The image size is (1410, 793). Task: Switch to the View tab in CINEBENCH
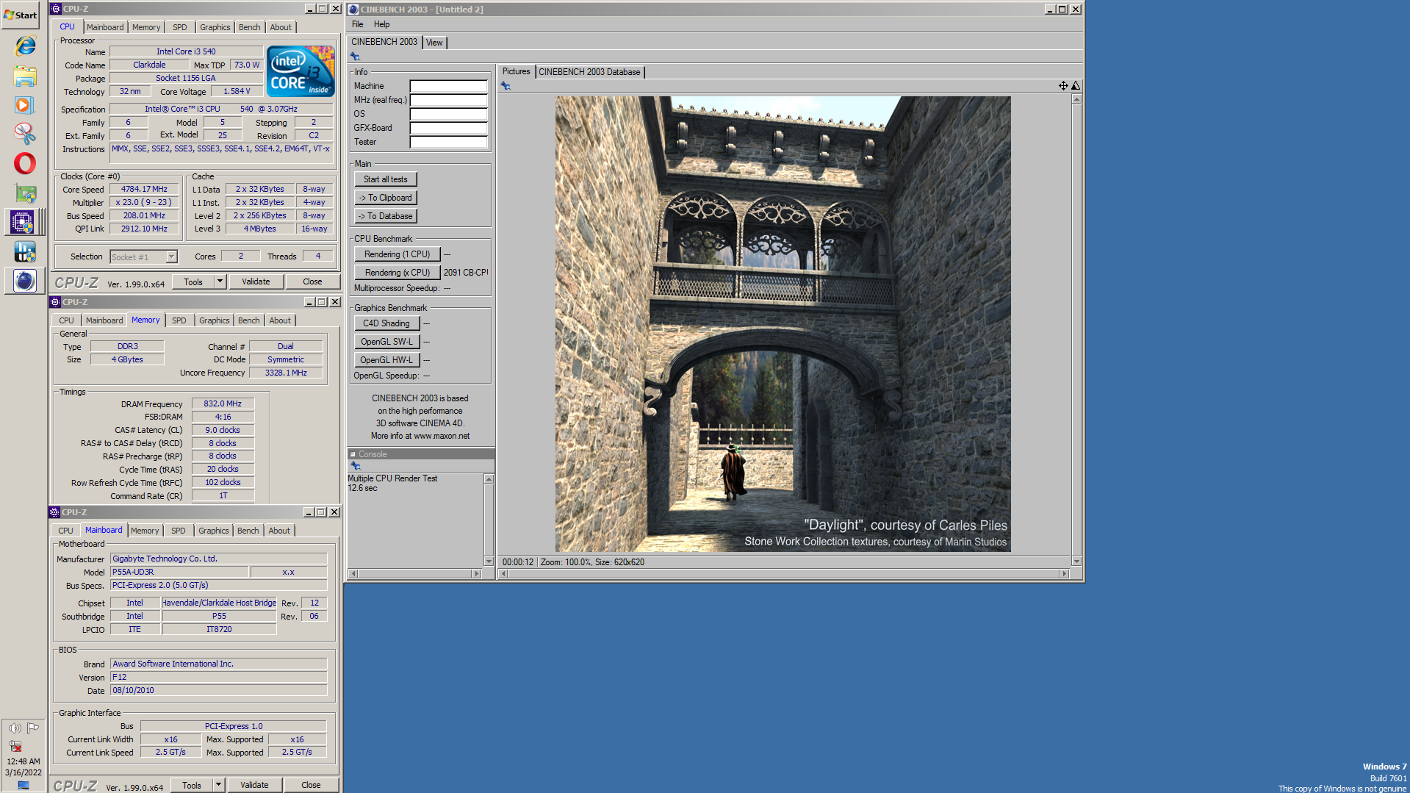point(434,43)
